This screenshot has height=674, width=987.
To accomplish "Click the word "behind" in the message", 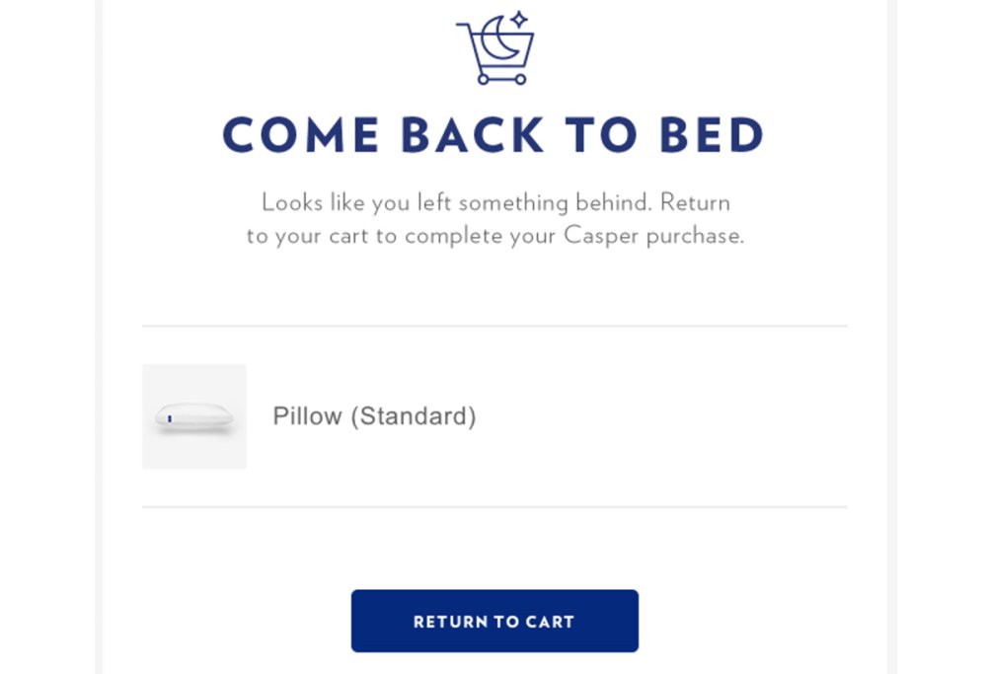I will [x=614, y=202].
